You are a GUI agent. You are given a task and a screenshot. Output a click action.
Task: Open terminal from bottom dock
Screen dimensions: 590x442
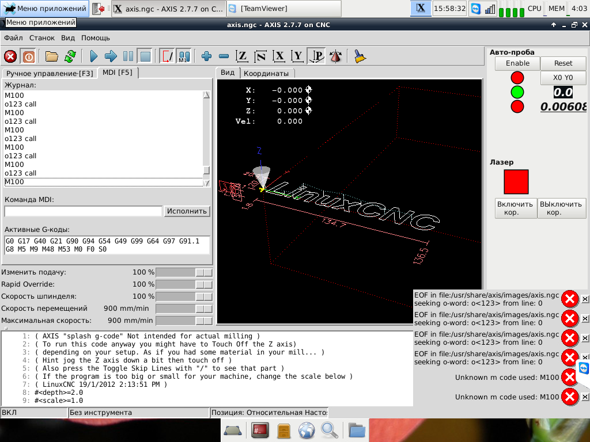click(260, 430)
